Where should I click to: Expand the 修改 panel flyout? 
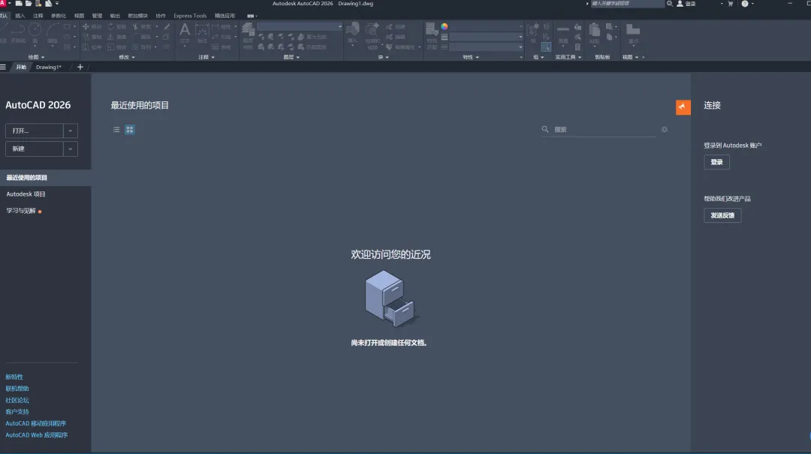click(x=127, y=57)
